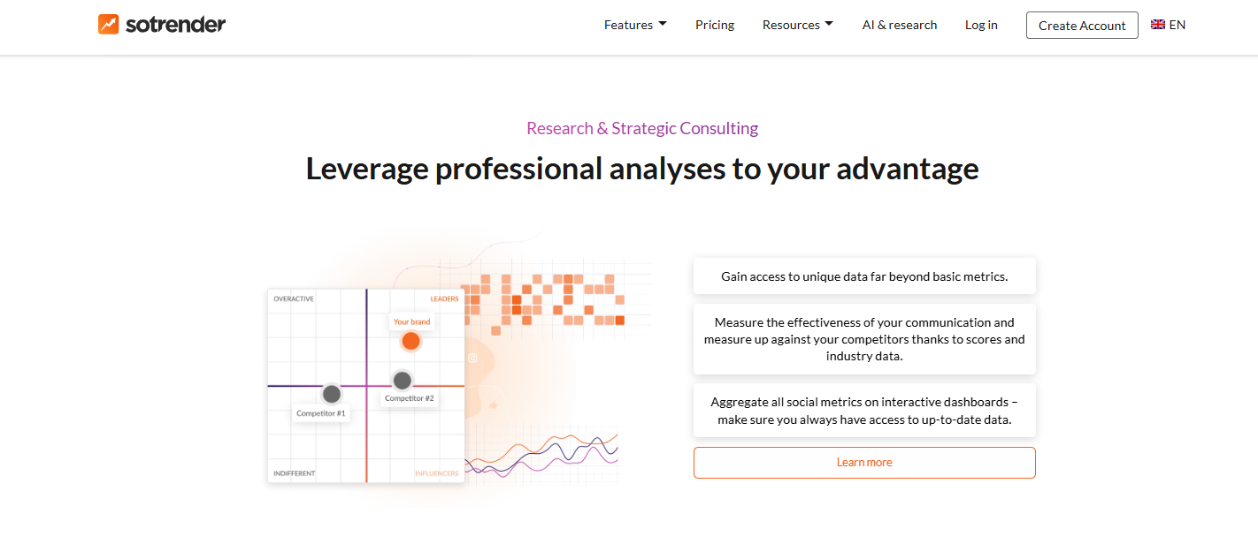Open the EN language selector
Screen dimensions: 1258x544
click(x=1177, y=25)
